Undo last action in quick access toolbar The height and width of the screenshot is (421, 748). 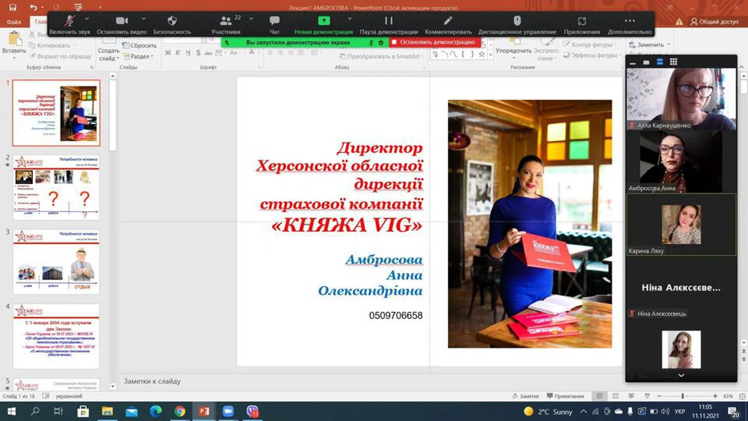pyautogui.click(x=33, y=8)
